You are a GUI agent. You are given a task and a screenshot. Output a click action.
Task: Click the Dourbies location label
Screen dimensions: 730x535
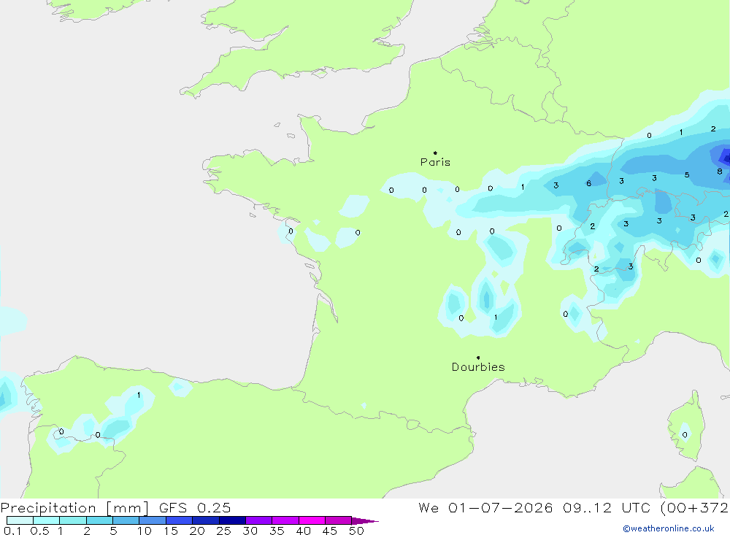tap(478, 367)
